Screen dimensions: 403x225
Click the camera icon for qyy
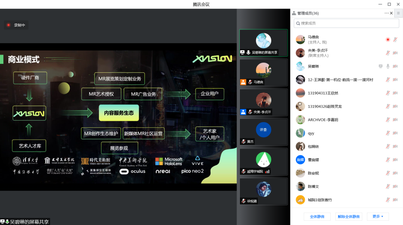395,133
